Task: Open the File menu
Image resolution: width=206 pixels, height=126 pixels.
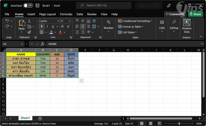Action: point(7,14)
